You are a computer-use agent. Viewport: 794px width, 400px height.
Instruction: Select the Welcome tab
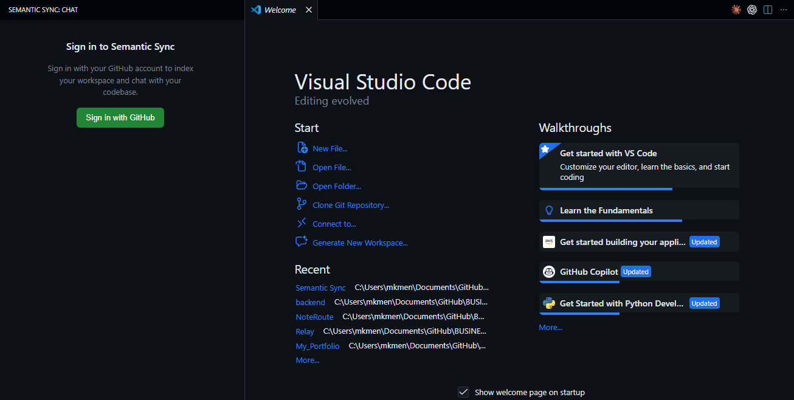(x=281, y=10)
